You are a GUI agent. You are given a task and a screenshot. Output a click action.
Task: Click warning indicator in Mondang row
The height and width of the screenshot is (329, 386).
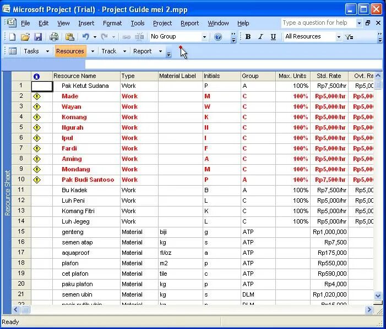coord(37,169)
